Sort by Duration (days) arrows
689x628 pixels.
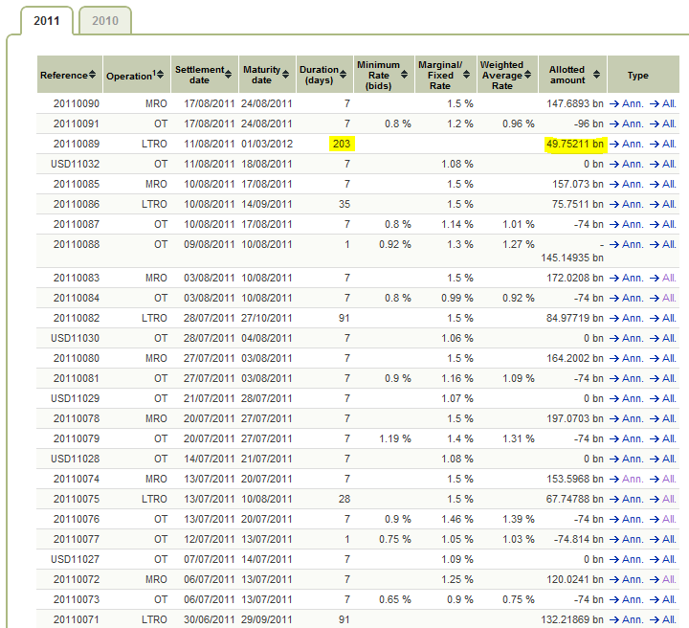pos(344,75)
